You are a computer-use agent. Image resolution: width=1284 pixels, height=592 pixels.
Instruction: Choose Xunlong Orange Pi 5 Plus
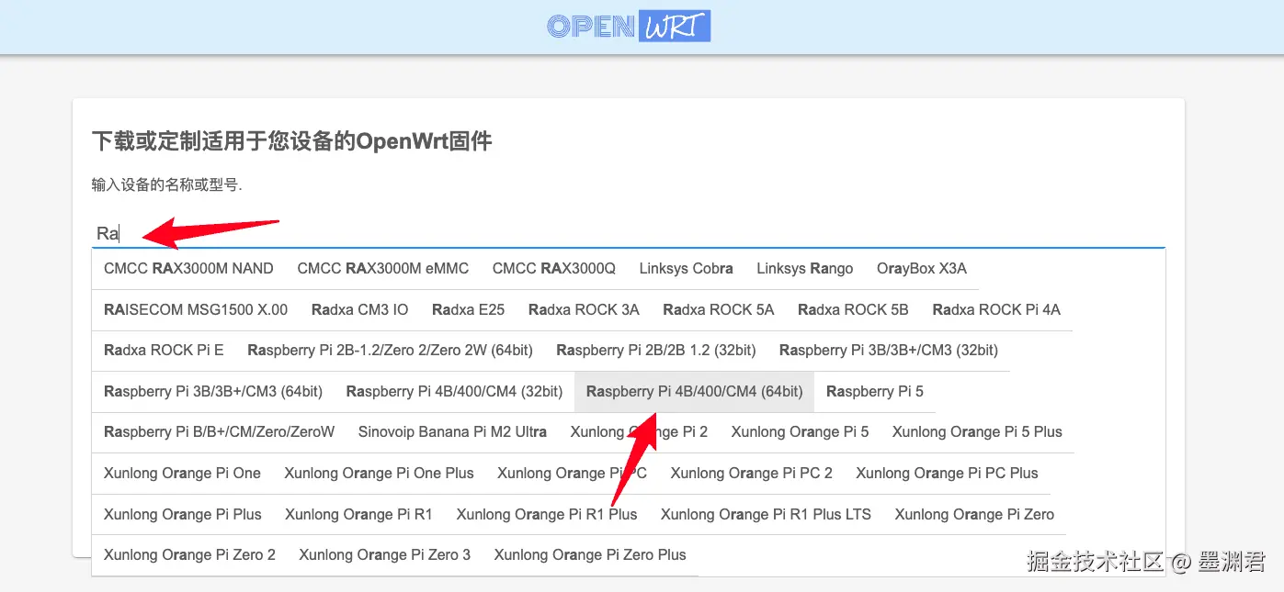click(977, 431)
